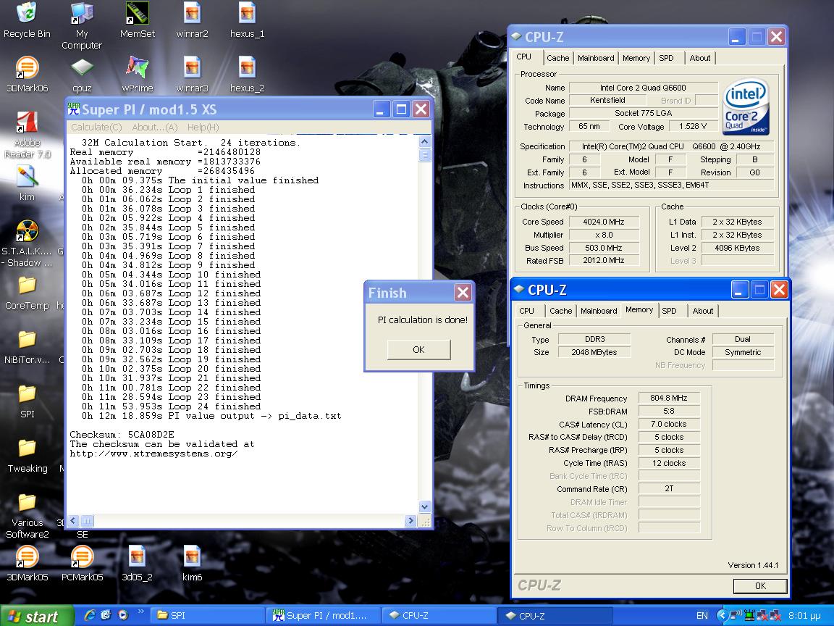This screenshot has height=626, width=834.
Task: Switch to SPD tab in upper CPU-Z
Action: (x=667, y=58)
